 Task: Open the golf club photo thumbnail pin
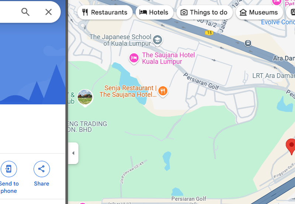[x=85, y=98]
